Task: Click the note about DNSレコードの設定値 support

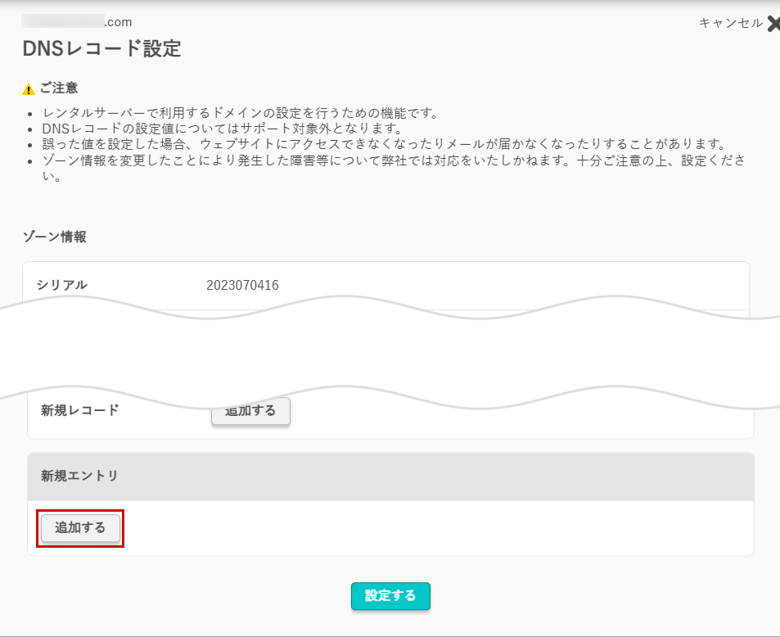Action: pos(223,129)
